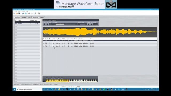Open Microsoft Edge from the taskbar
This screenshot has height=96, width=171.
[52, 89]
